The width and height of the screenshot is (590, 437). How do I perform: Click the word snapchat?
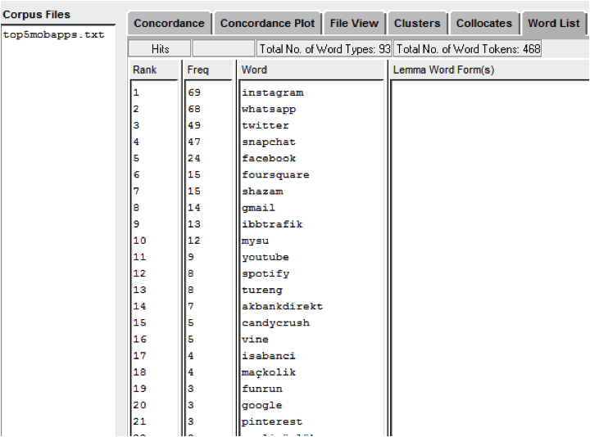point(269,142)
